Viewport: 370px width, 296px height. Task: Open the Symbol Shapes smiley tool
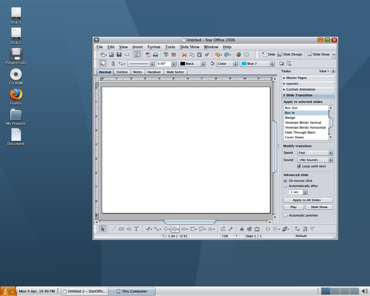click(174, 229)
